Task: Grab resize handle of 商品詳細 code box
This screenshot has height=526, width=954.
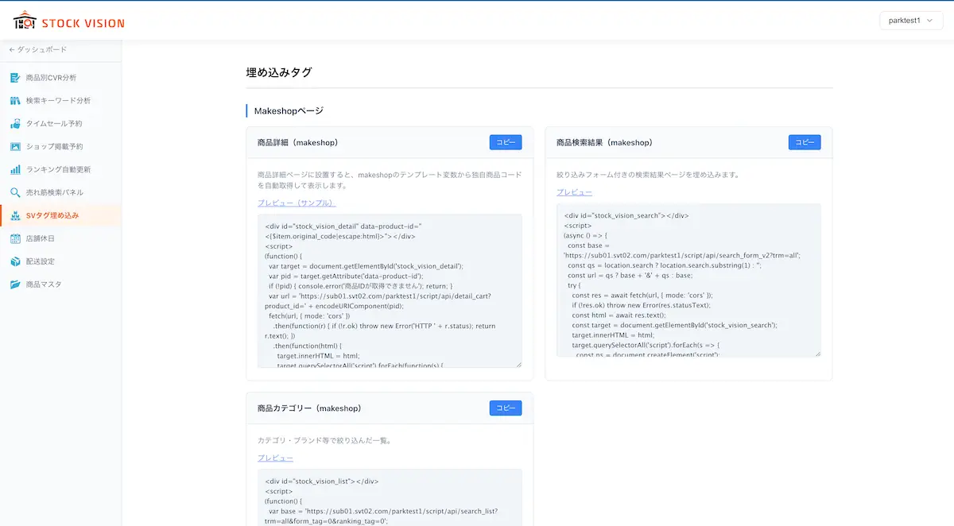Action: point(518,364)
